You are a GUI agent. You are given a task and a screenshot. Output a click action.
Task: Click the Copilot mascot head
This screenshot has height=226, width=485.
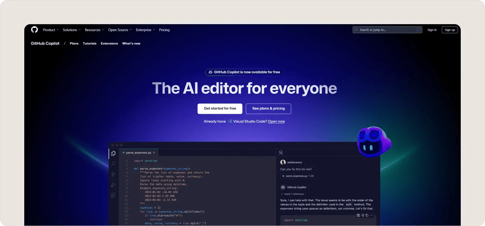(374, 142)
